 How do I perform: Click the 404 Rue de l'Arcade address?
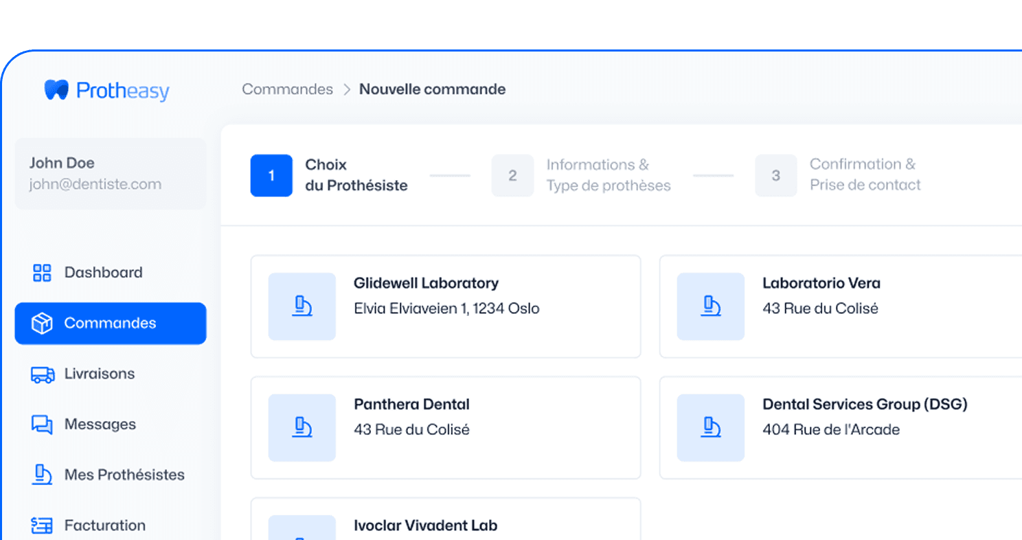coord(831,429)
